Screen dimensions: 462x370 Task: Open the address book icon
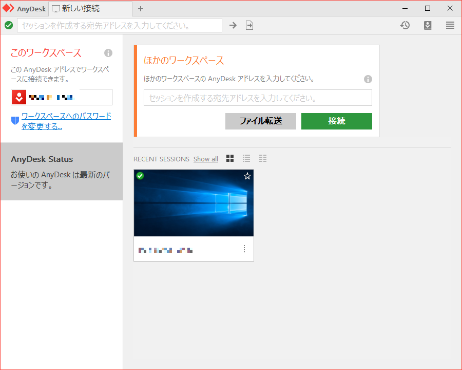coord(428,25)
